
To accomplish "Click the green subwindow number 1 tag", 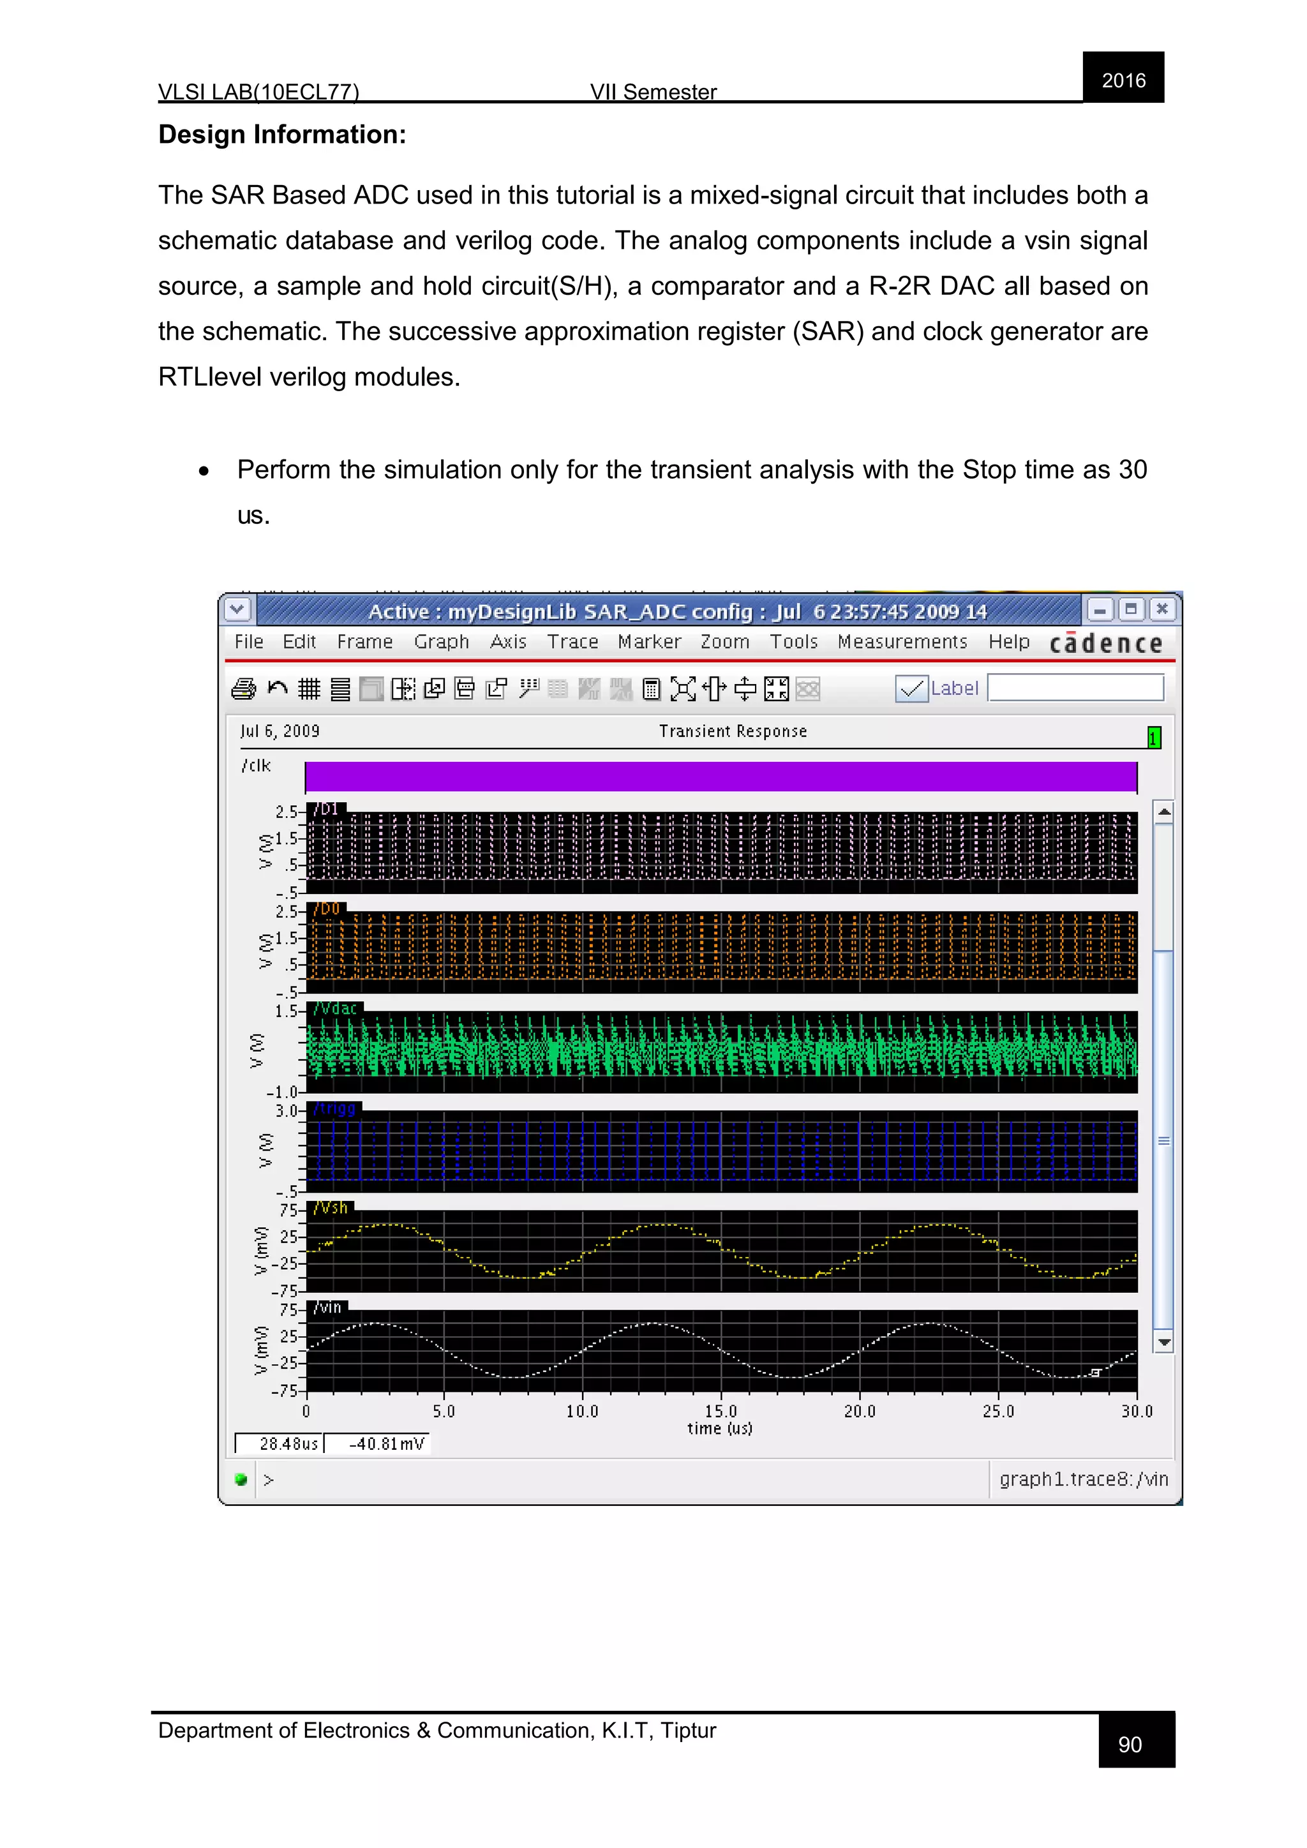I will pos(1154,737).
